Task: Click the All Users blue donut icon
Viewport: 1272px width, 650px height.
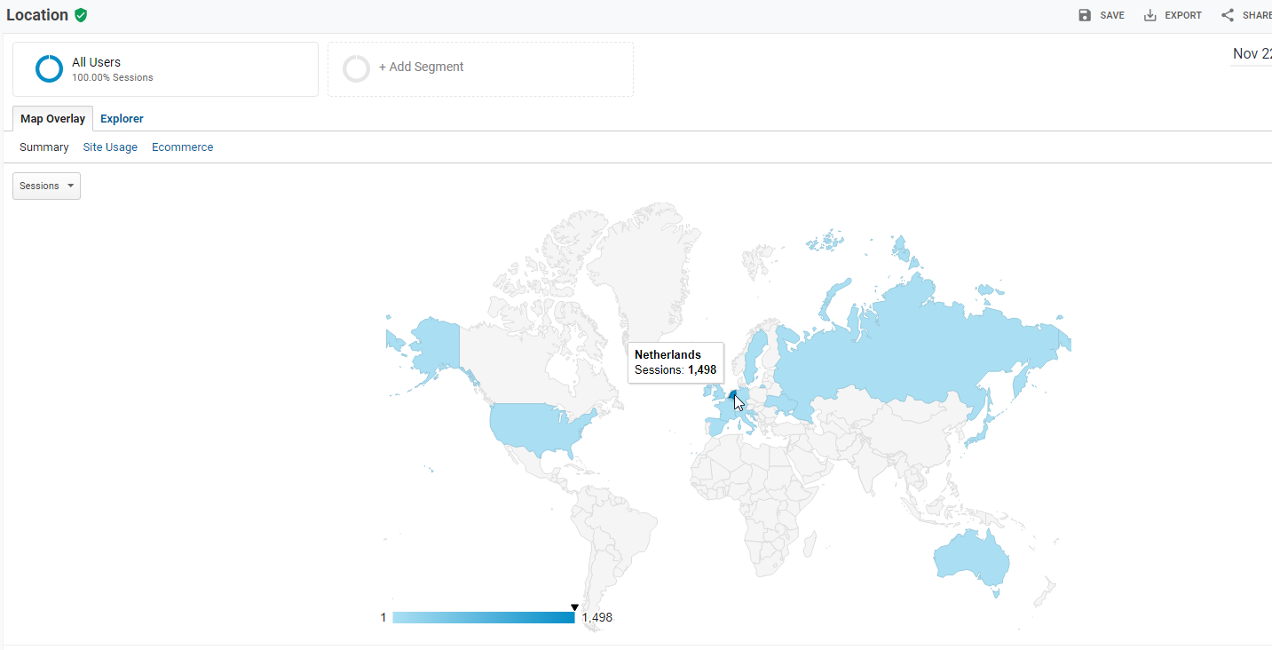Action: click(x=49, y=69)
